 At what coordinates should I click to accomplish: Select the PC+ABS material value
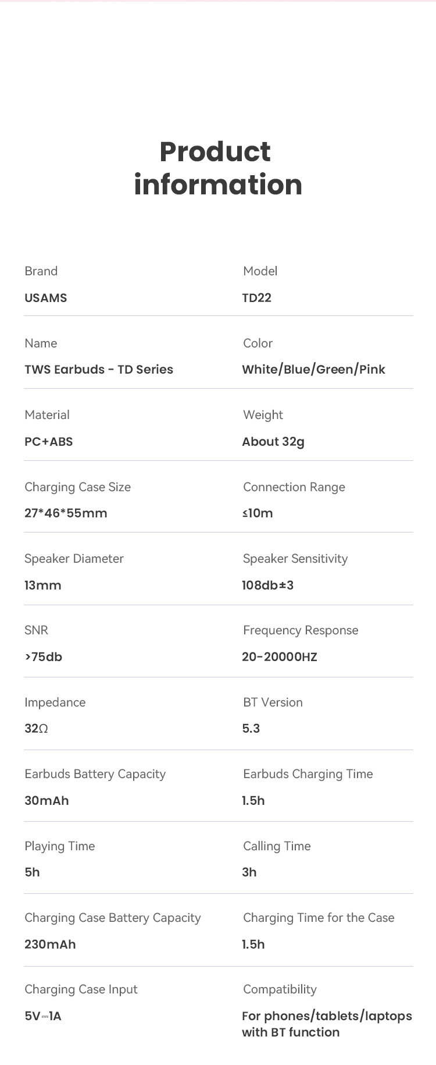49,442
